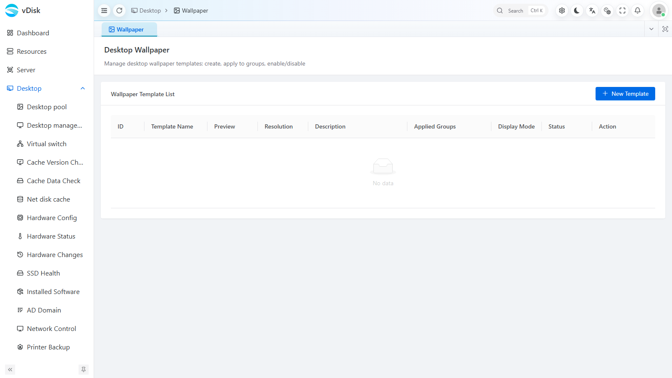
Task: Toggle the hamburger menu collapse button
Action: tap(104, 10)
